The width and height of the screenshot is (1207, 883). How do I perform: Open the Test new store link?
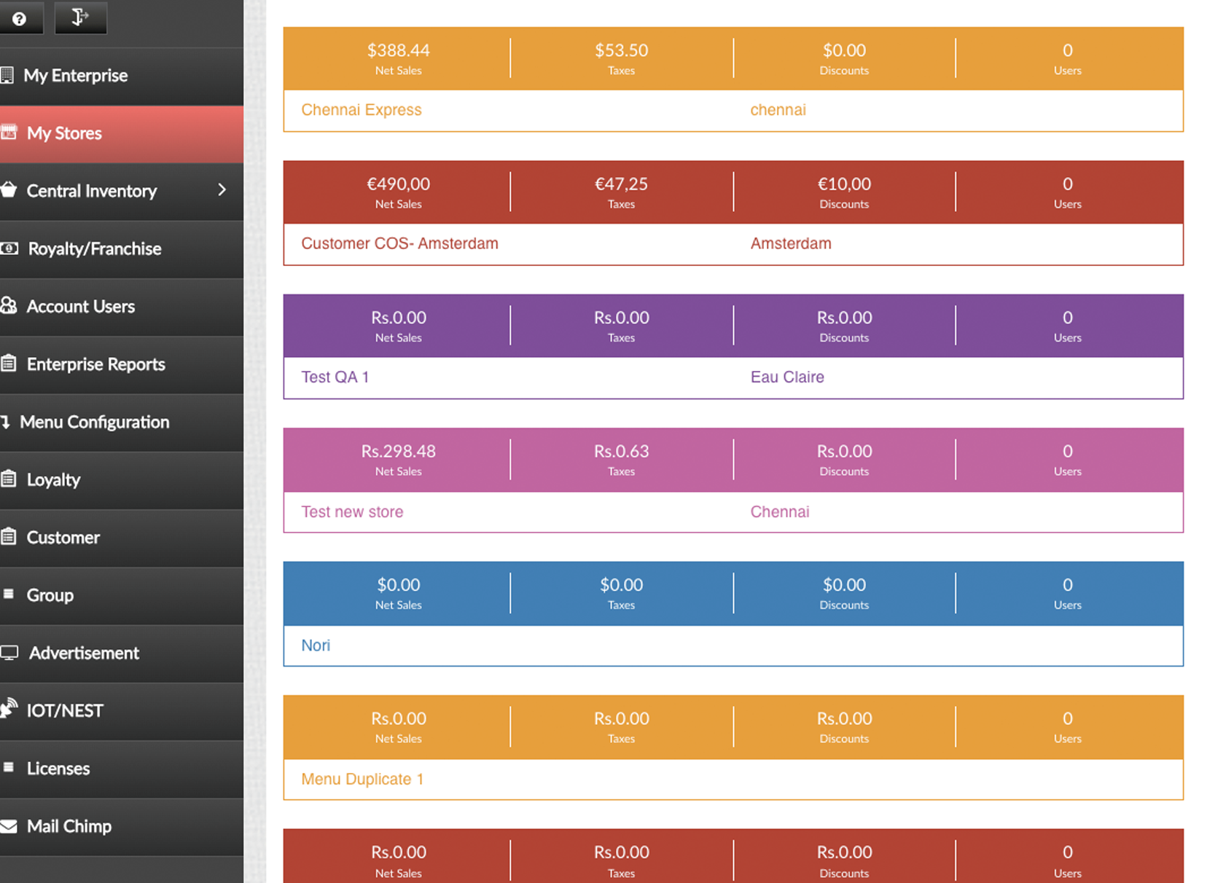(x=352, y=511)
